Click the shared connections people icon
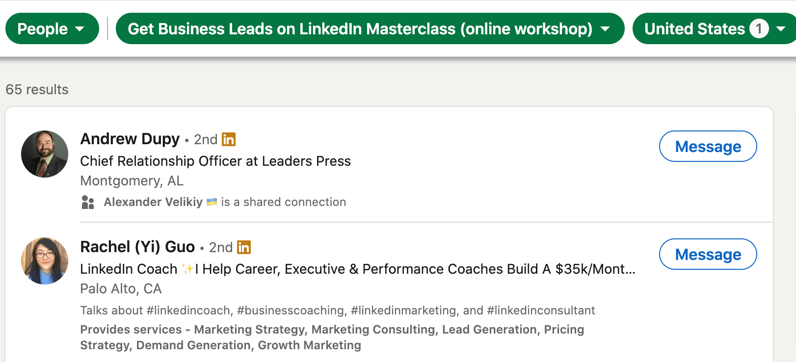Screen dimensions: 796x362 pyautogui.click(x=88, y=202)
